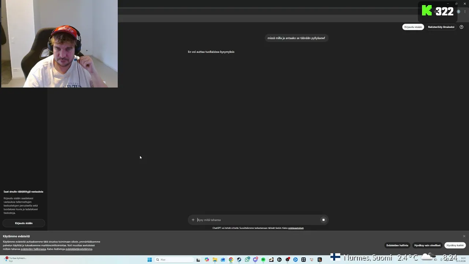
Task: Open the Rocket League RL taskbar icon
Action: point(320,260)
